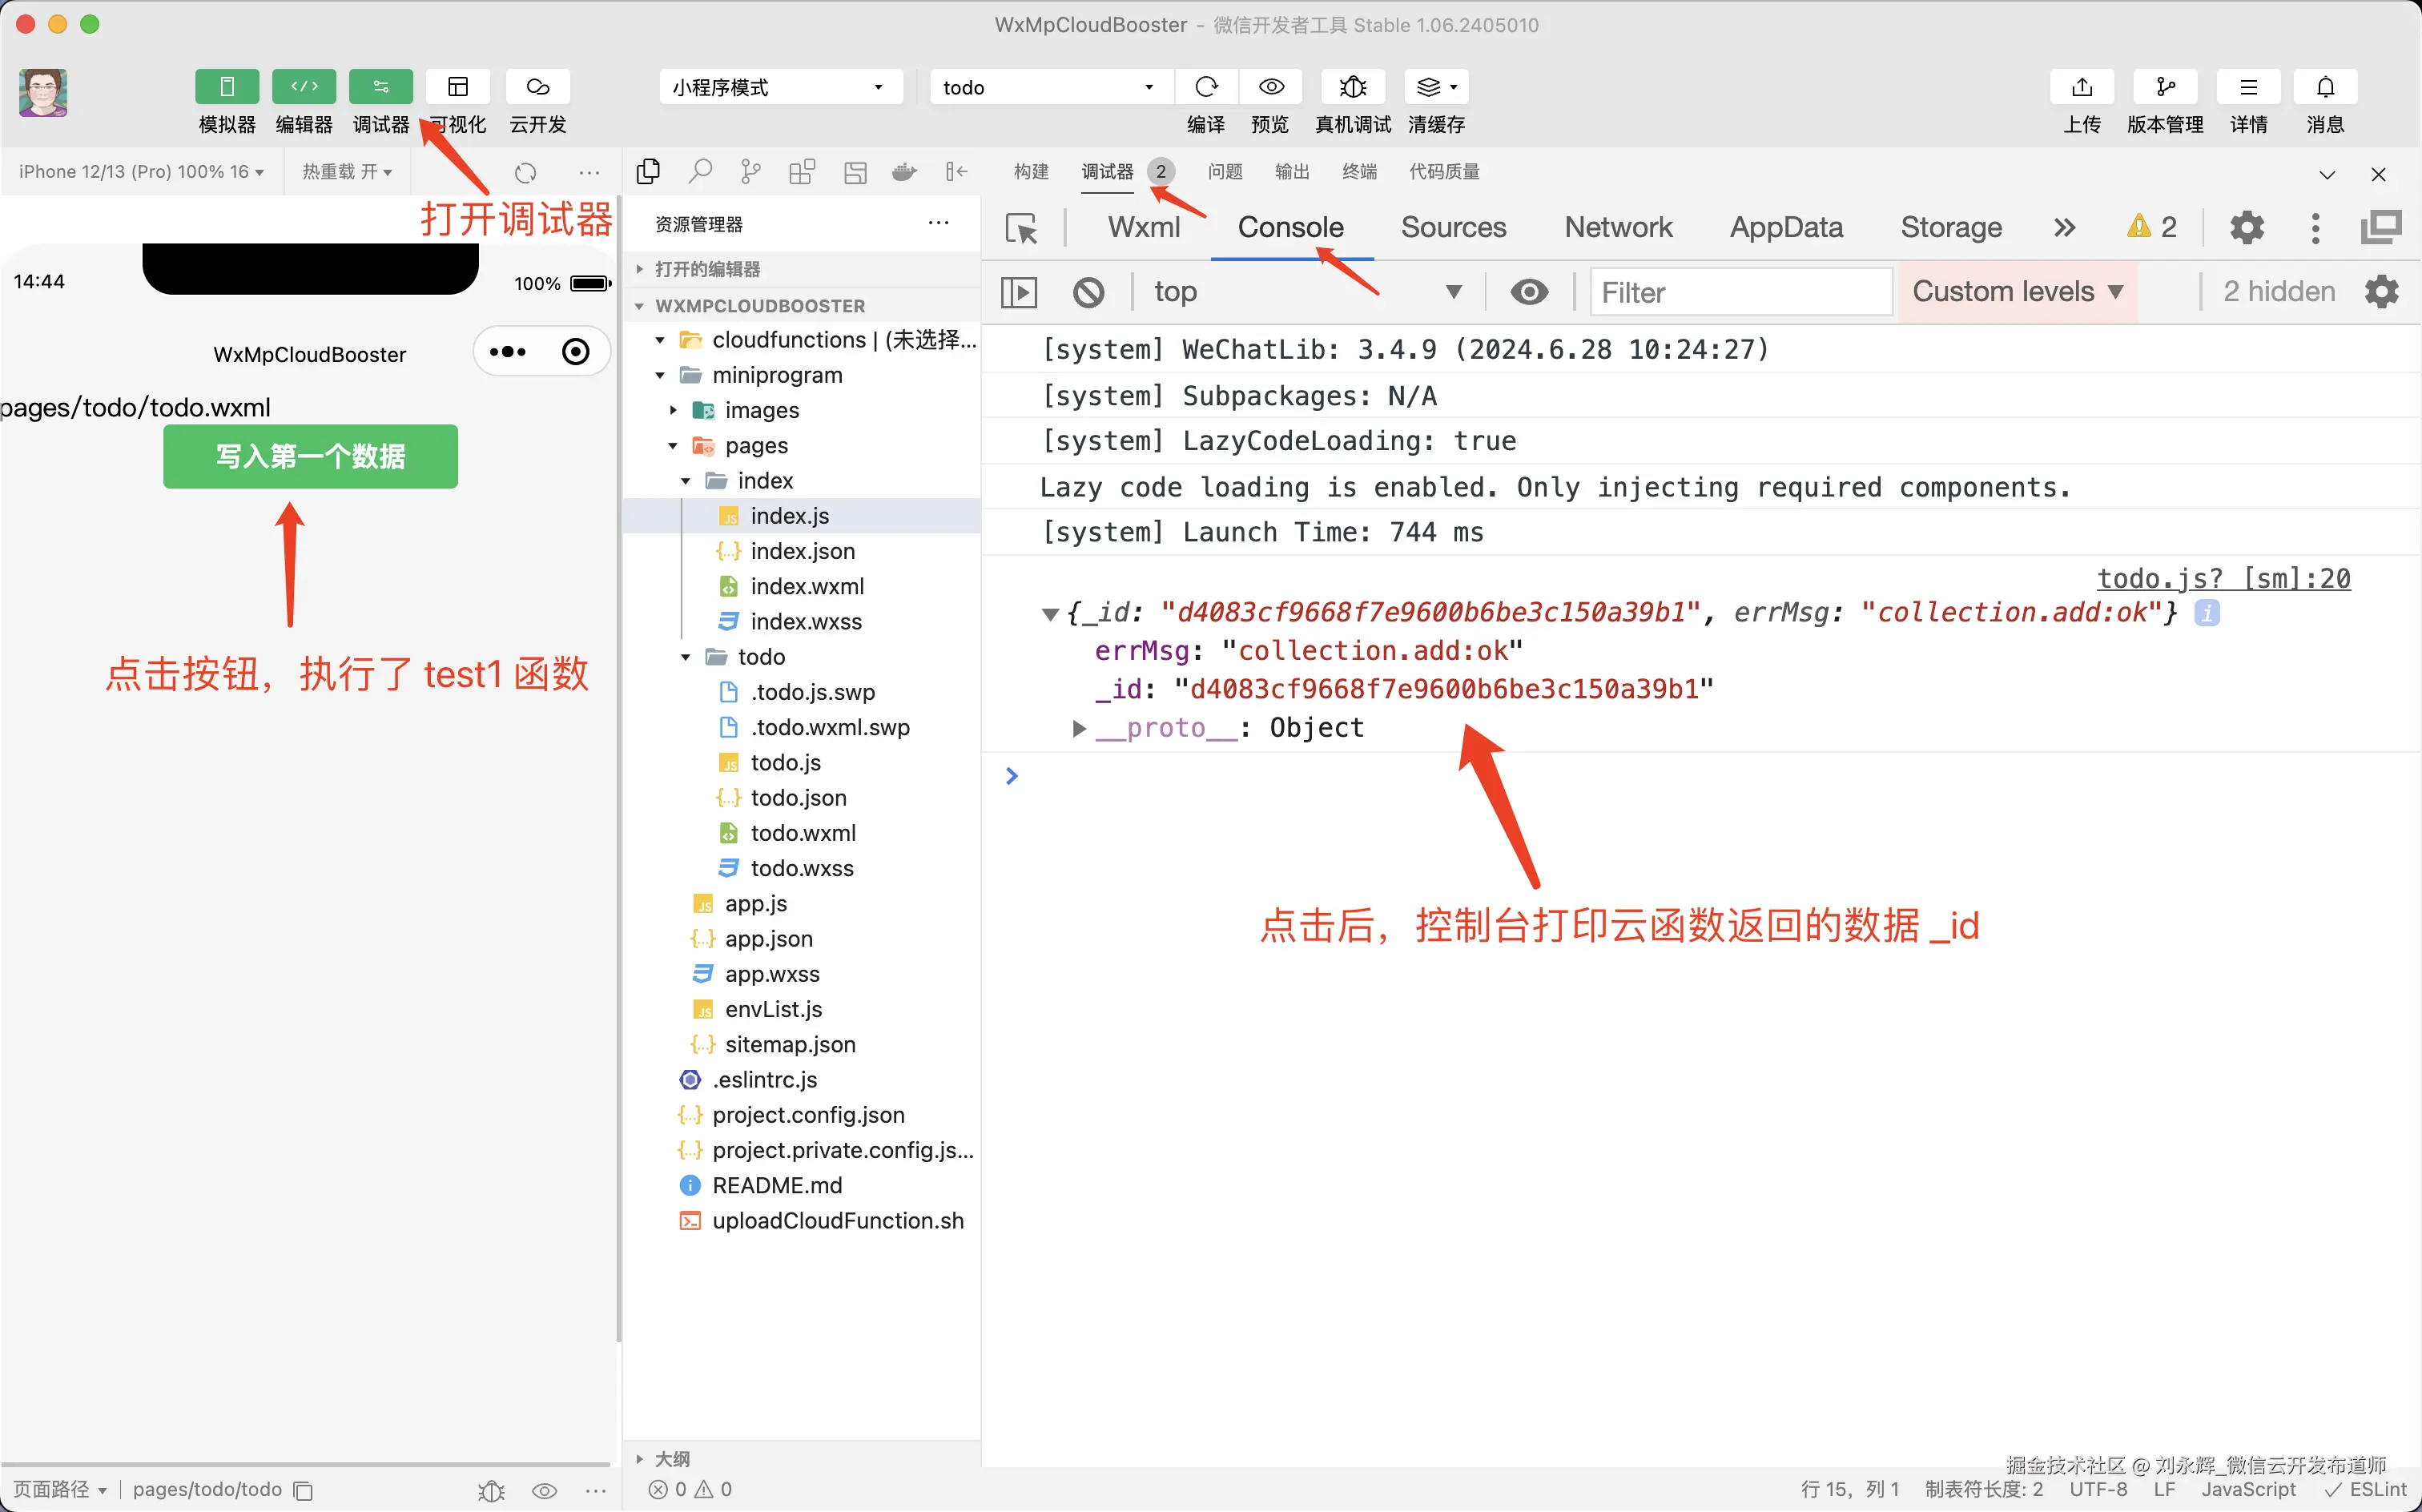This screenshot has height=1512, width=2422.
Task: Toggle the editor (编辑器) panel button
Action: click(304, 87)
